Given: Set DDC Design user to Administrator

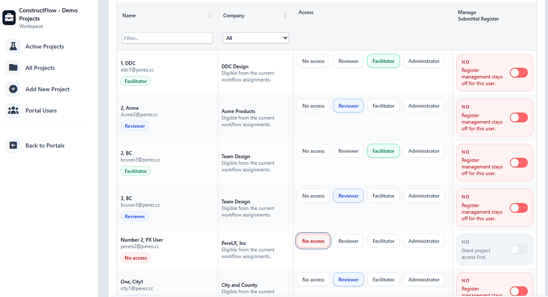Looking at the screenshot, I should pos(424,61).
